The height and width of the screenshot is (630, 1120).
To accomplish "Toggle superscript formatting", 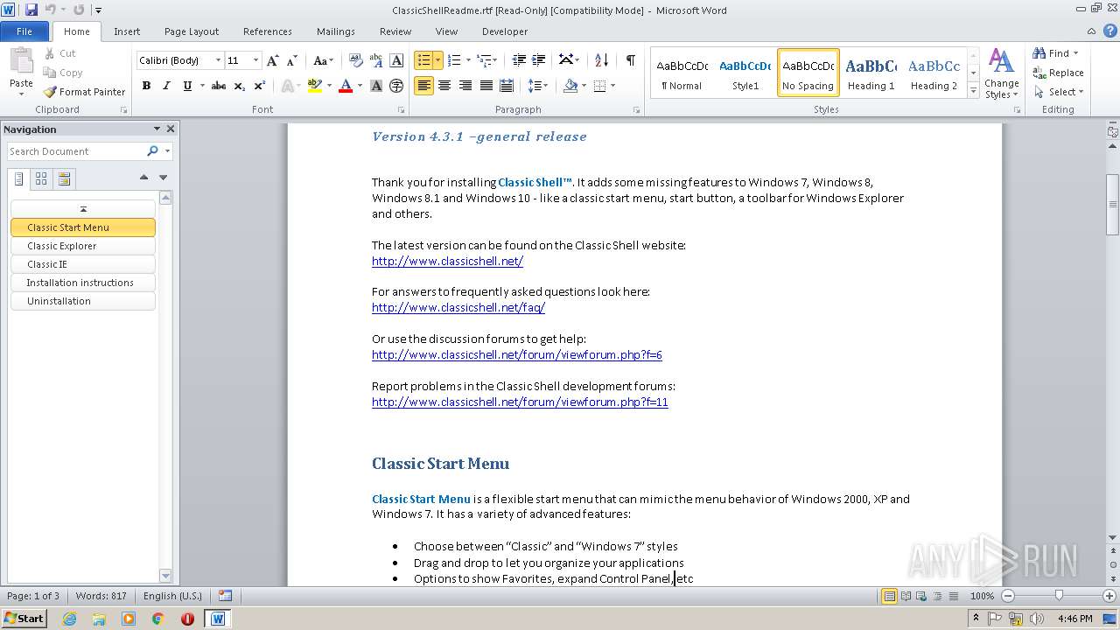I will point(260,86).
